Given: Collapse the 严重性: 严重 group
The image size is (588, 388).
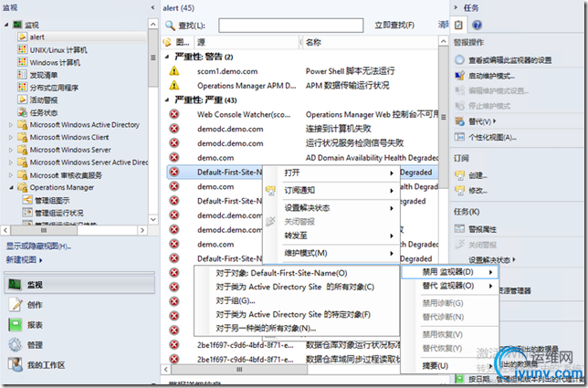Looking at the screenshot, I should pos(167,100).
